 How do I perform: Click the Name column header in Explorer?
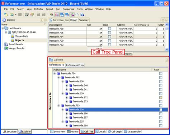point(24,24)
